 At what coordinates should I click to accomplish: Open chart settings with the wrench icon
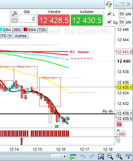[15, 14]
